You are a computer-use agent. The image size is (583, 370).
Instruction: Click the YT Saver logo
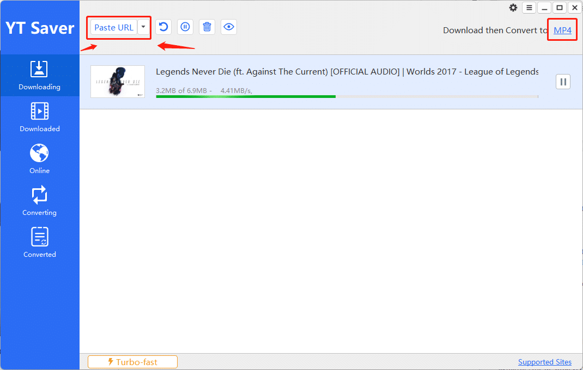pyautogui.click(x=40, y=28)
